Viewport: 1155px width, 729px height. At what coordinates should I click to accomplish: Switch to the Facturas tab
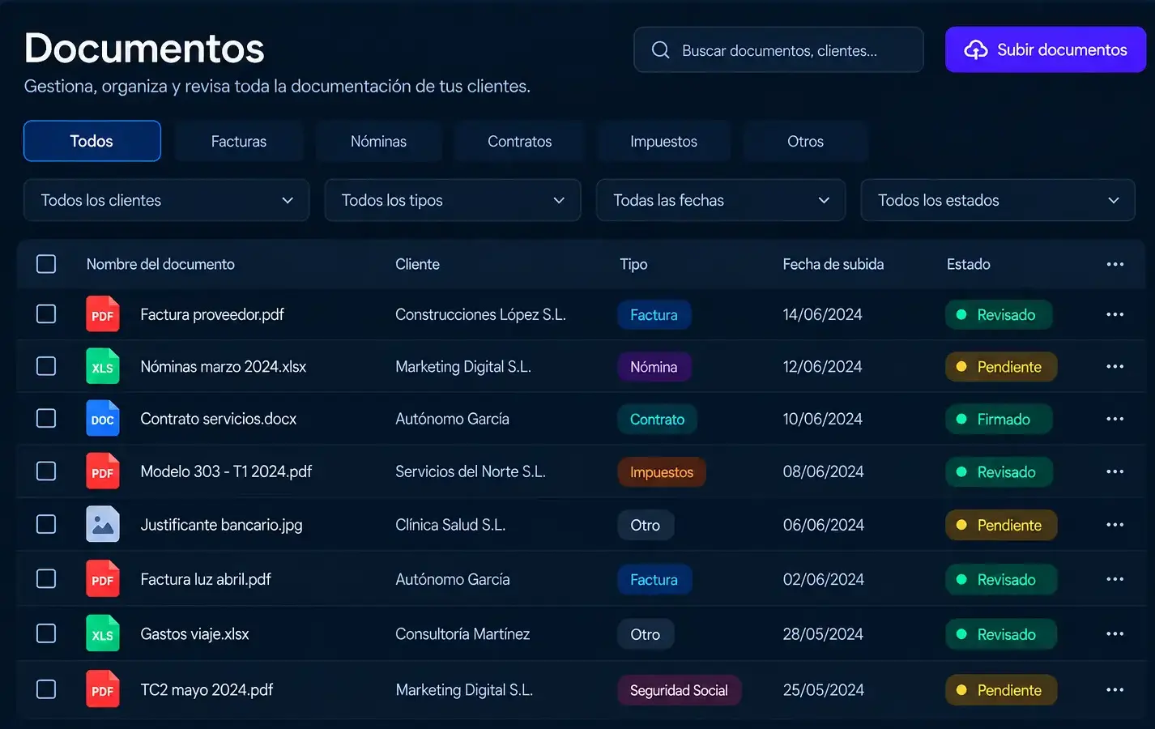(x=239, y=141)
